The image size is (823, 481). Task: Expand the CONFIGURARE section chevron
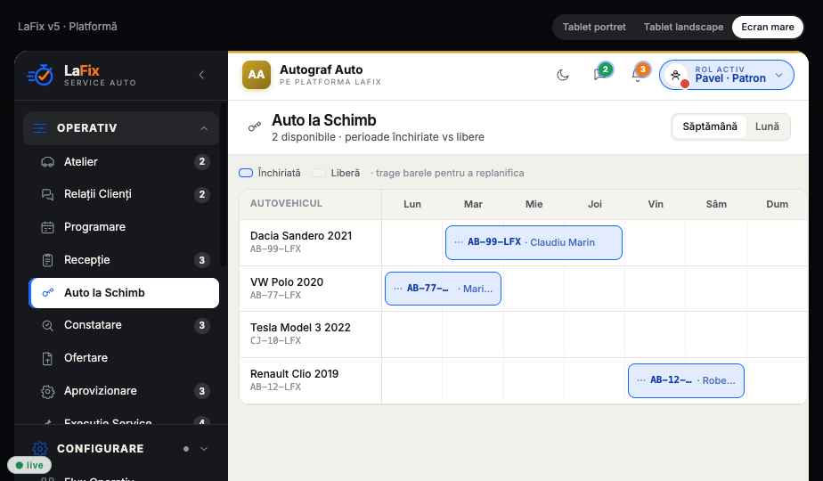(204, 449)
